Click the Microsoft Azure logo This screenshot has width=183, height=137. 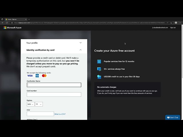[x=13, y=28]
